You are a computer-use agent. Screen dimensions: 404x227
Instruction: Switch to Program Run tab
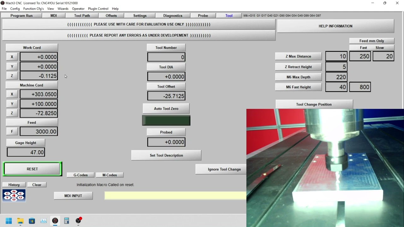21,15
